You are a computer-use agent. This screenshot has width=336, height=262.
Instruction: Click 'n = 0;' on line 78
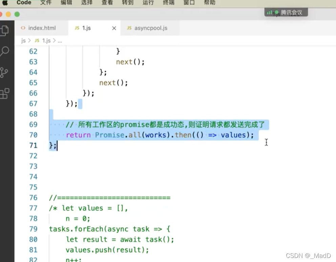(x=78, y=219)
